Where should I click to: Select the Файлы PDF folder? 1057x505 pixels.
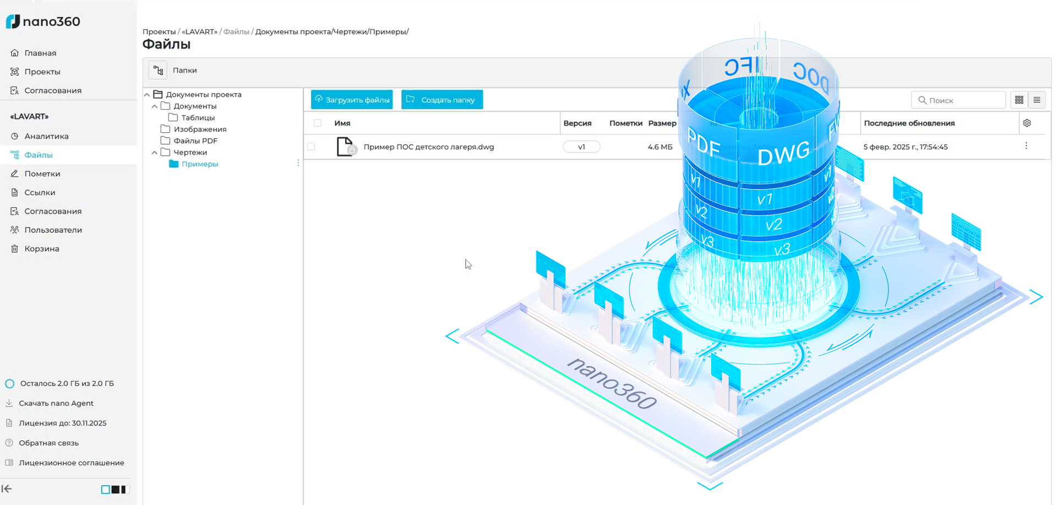195,141
